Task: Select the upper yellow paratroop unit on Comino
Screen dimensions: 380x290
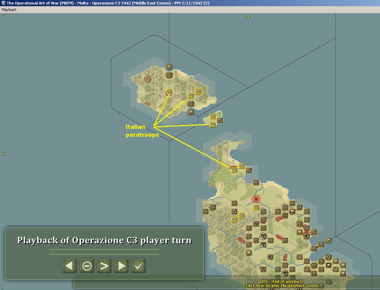Action: click(212, 116)
